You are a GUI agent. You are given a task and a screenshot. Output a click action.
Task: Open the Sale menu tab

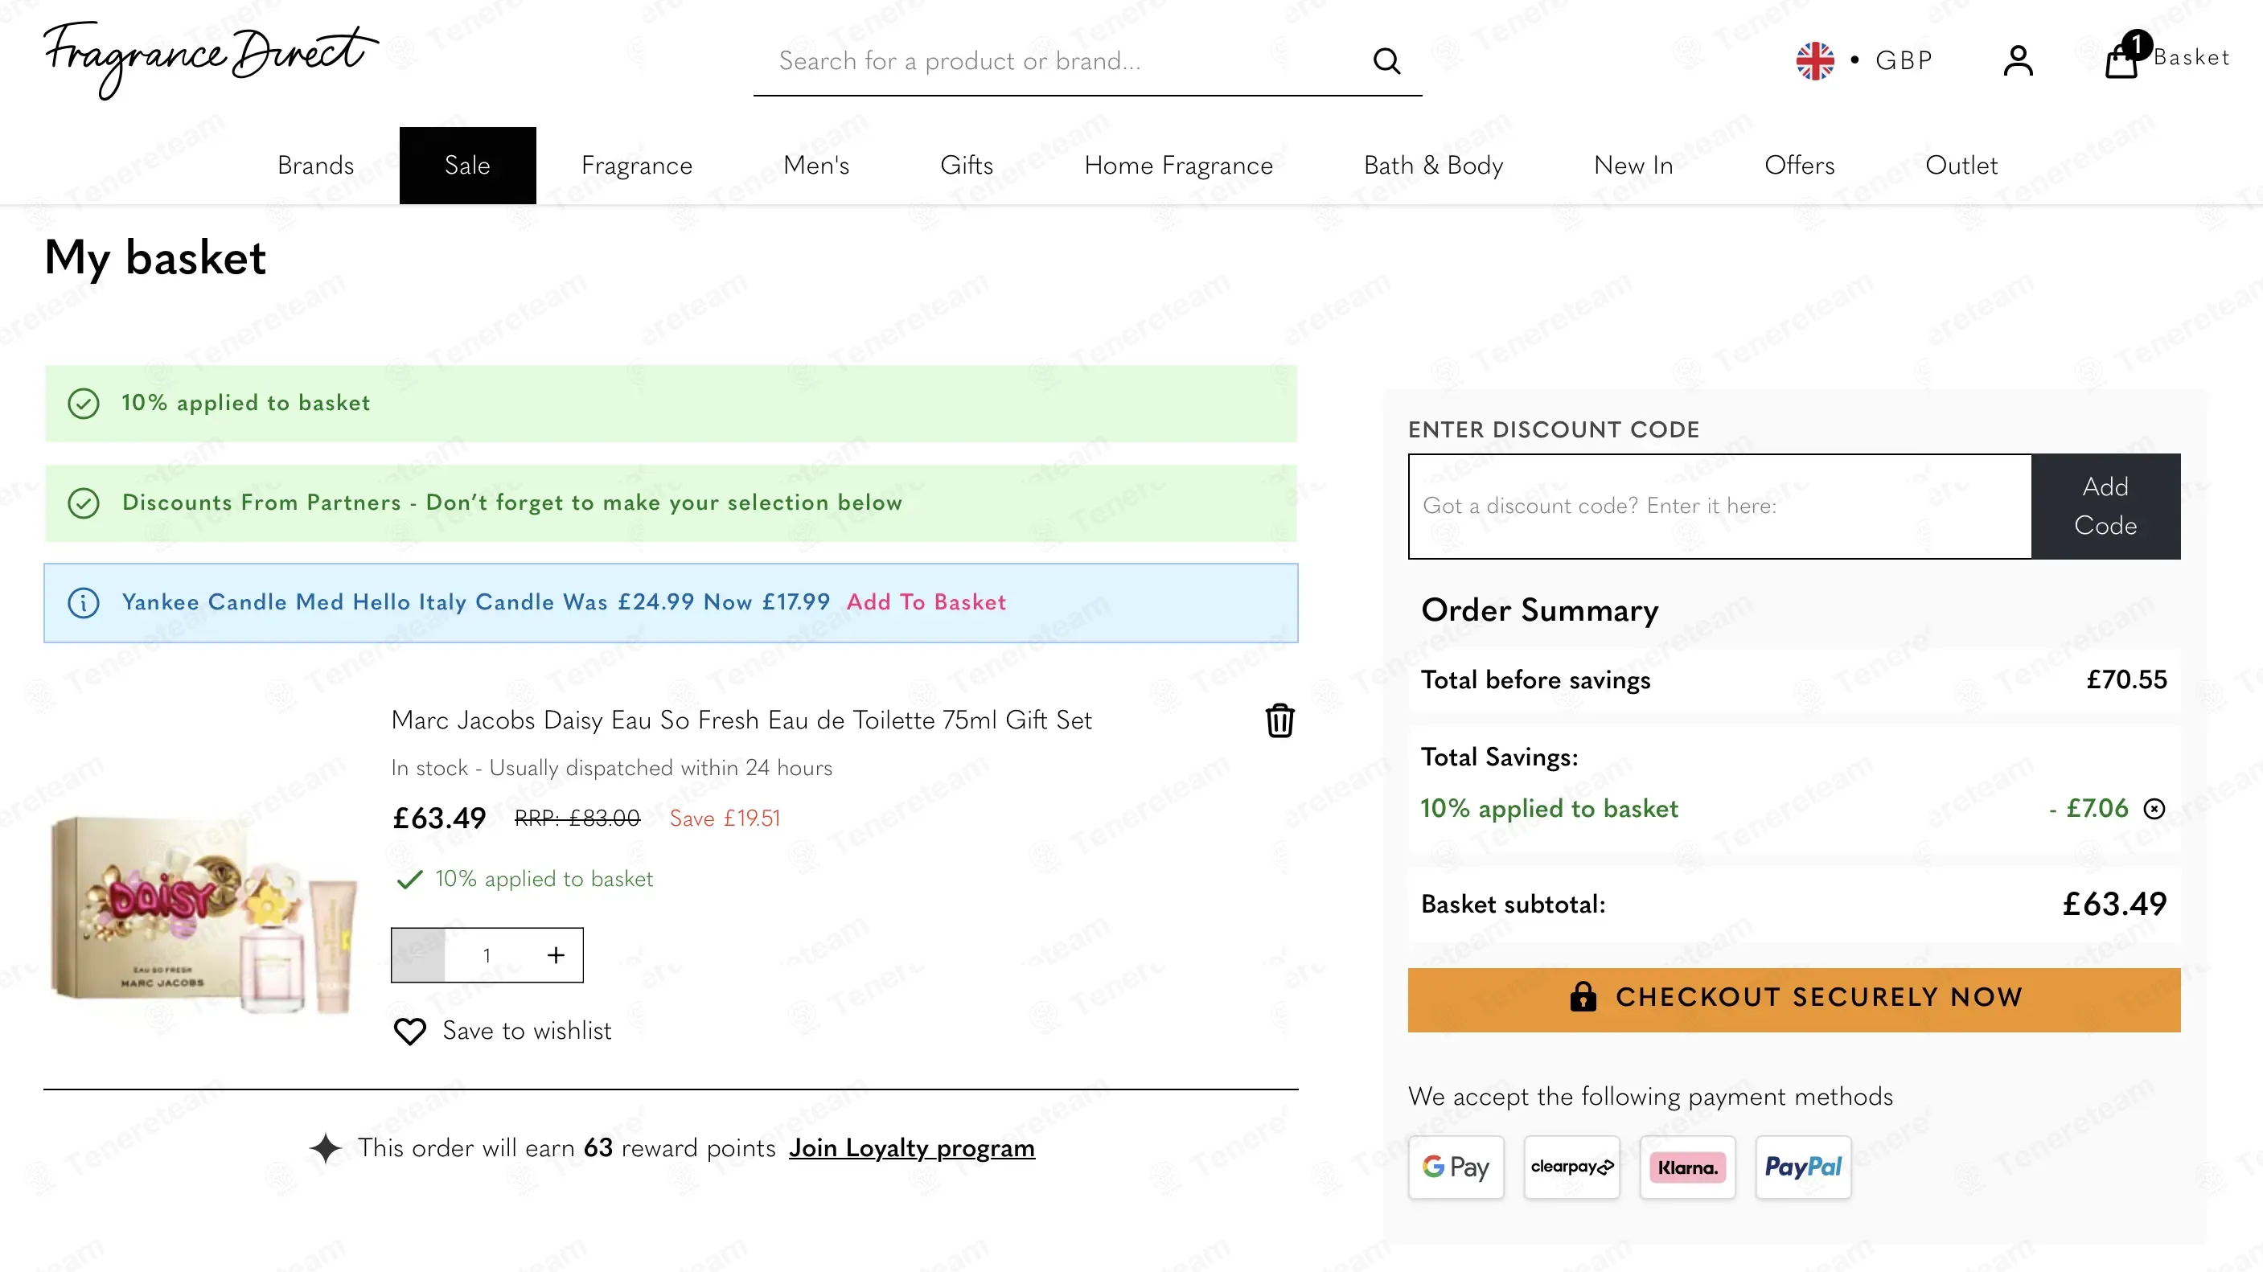pyautogui.click(x=467, y=165)
